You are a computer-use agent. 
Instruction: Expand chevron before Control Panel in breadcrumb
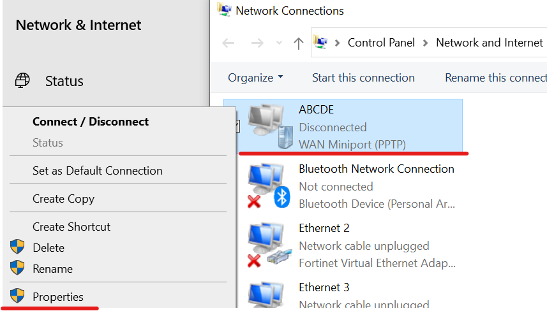[x=338, y=43]
